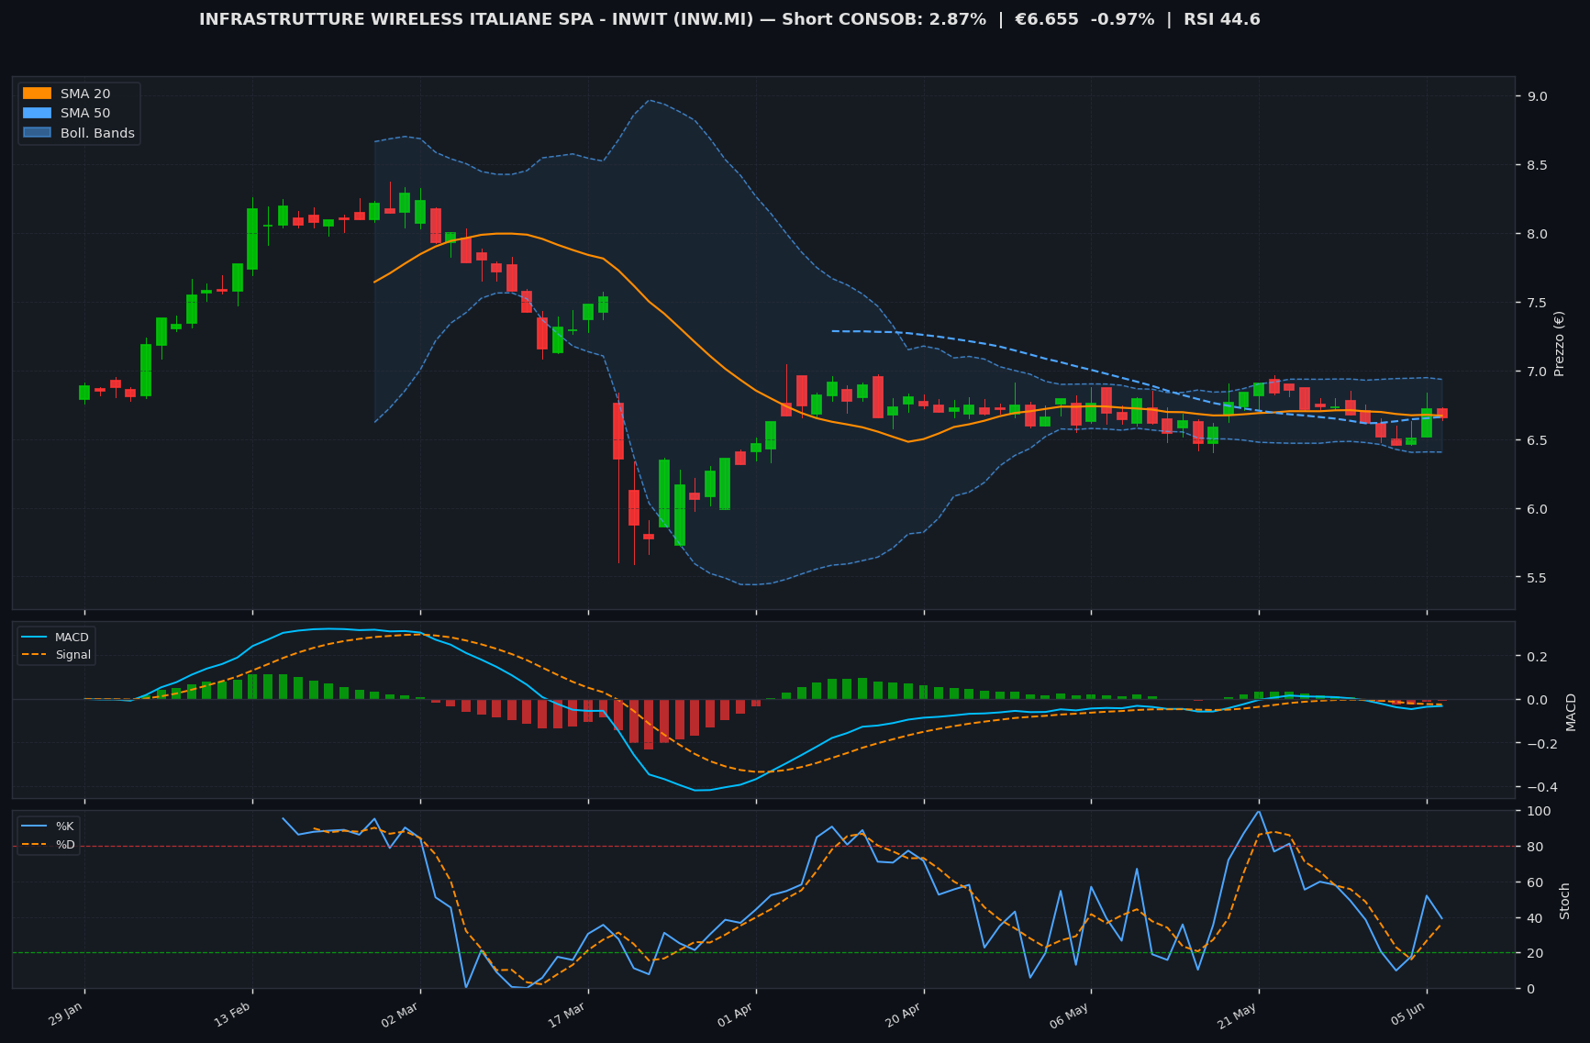
Task: Select the 'Boll. Bands' legend label
Action: [97, 133]
